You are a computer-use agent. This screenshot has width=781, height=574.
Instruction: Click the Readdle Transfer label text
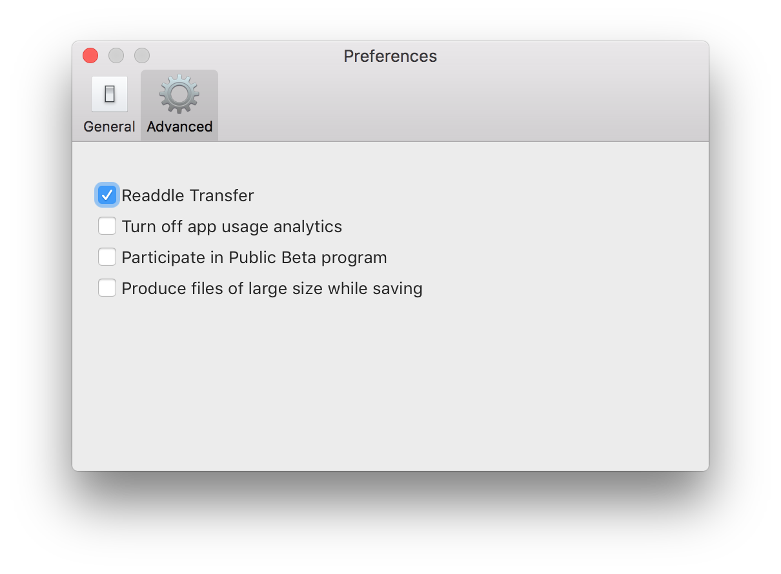pyautogui.click(x=188, y=195)
